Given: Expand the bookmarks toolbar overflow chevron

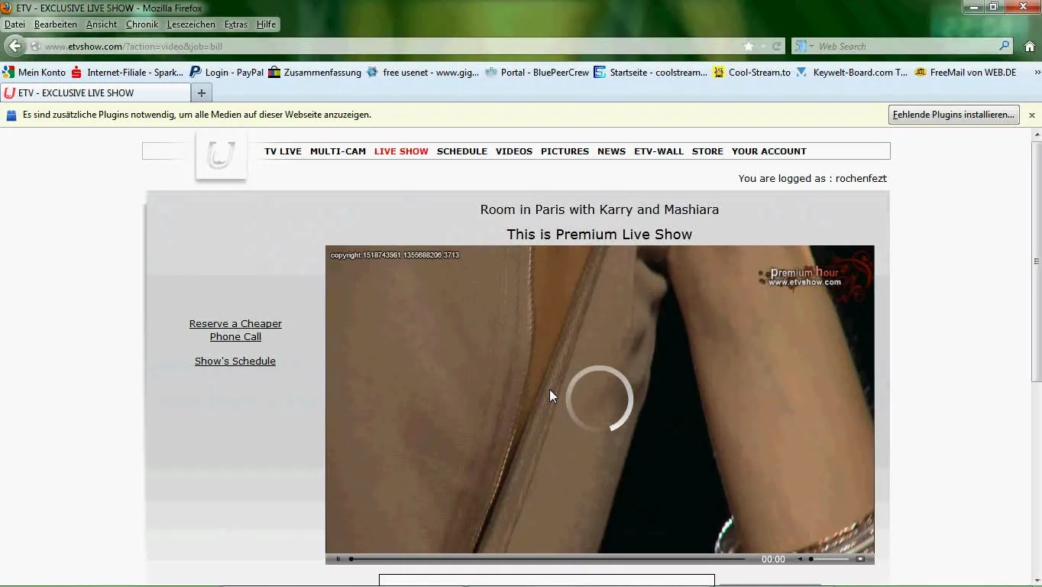Looking at the screenshot, I should 1037,73.
